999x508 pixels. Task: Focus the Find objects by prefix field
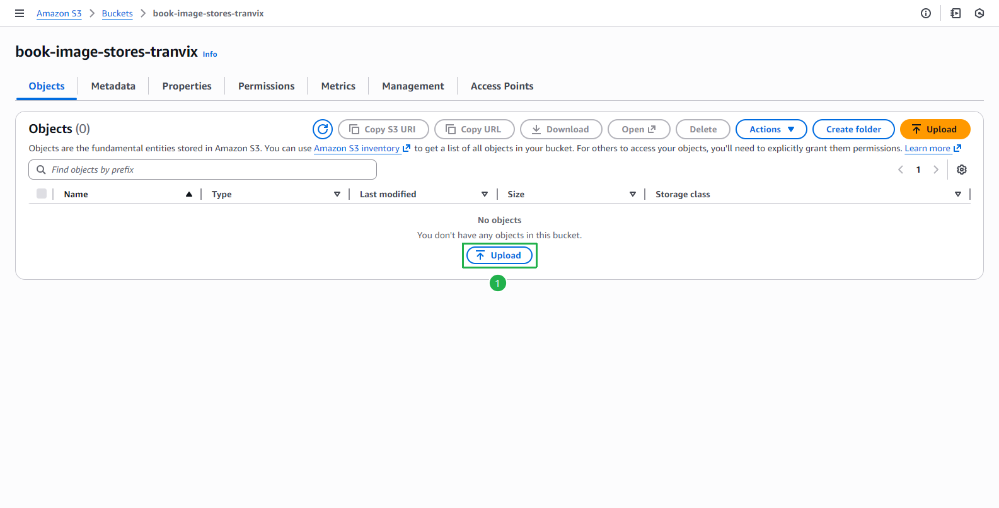pyautogui.click(x=202, y=170)
